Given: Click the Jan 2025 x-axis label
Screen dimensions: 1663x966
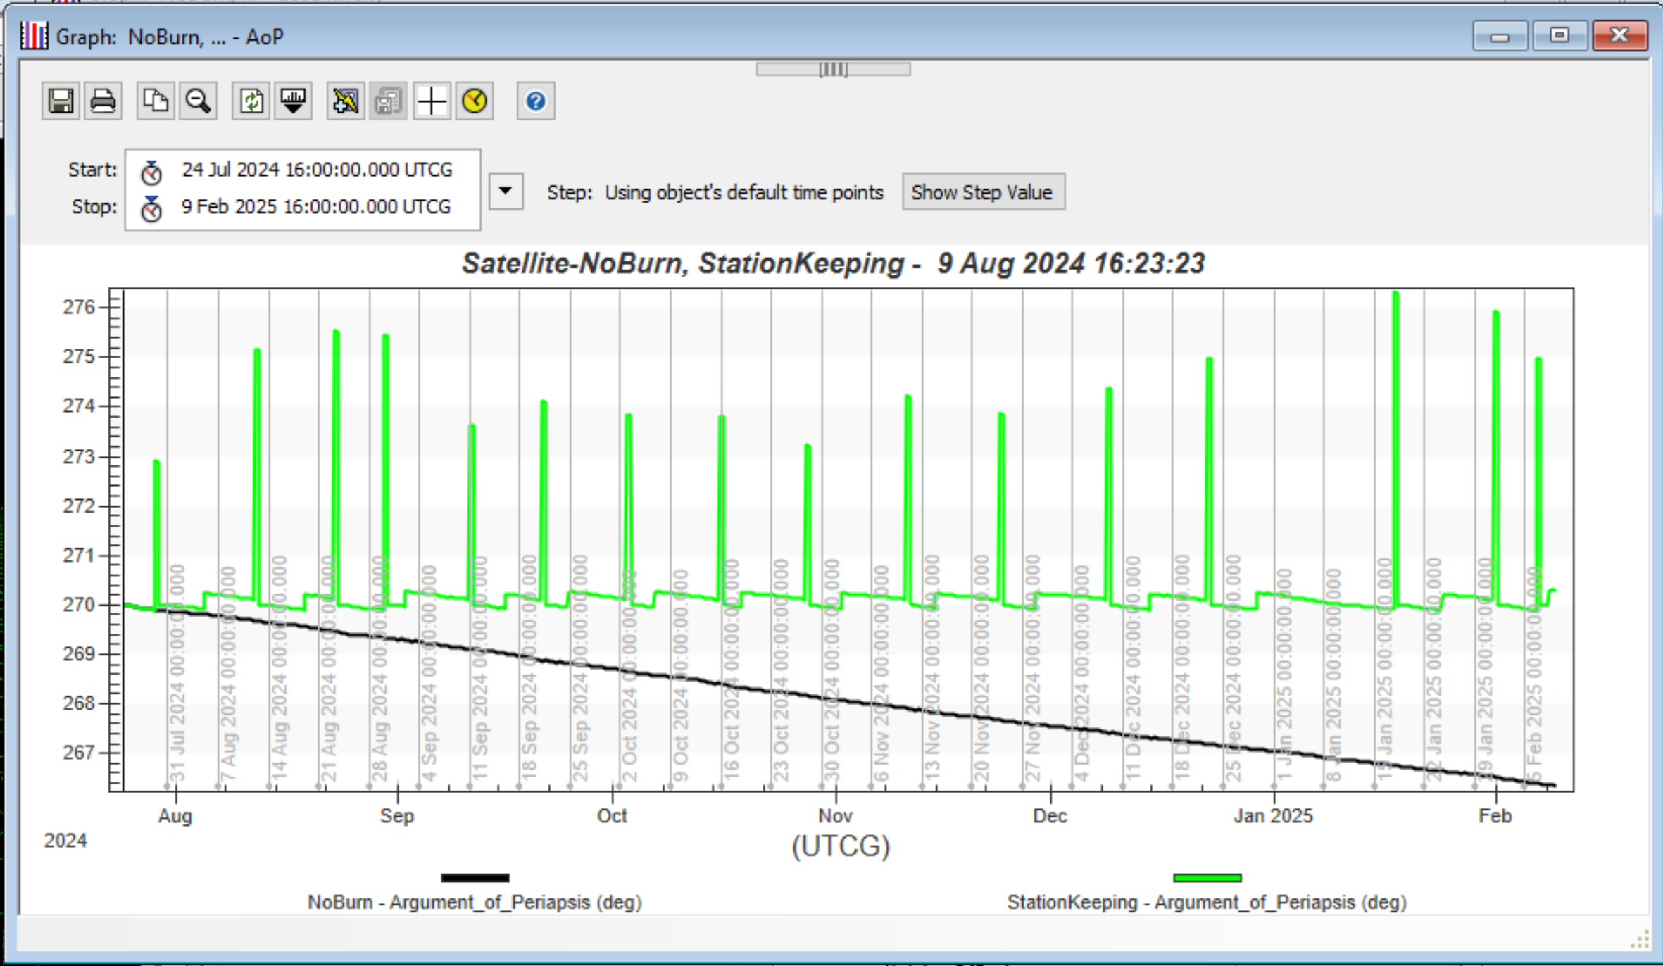Looking at the screenshot, I should point(1274,816).
